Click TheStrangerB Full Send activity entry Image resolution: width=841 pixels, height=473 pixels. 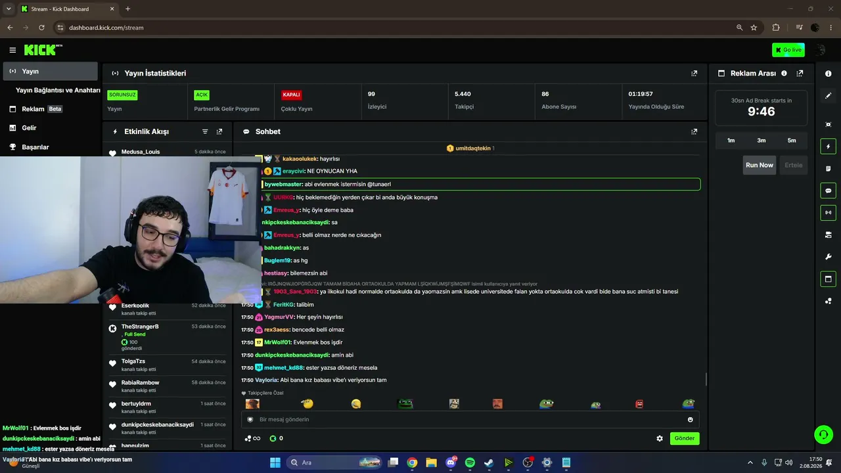tap(167, 336)
